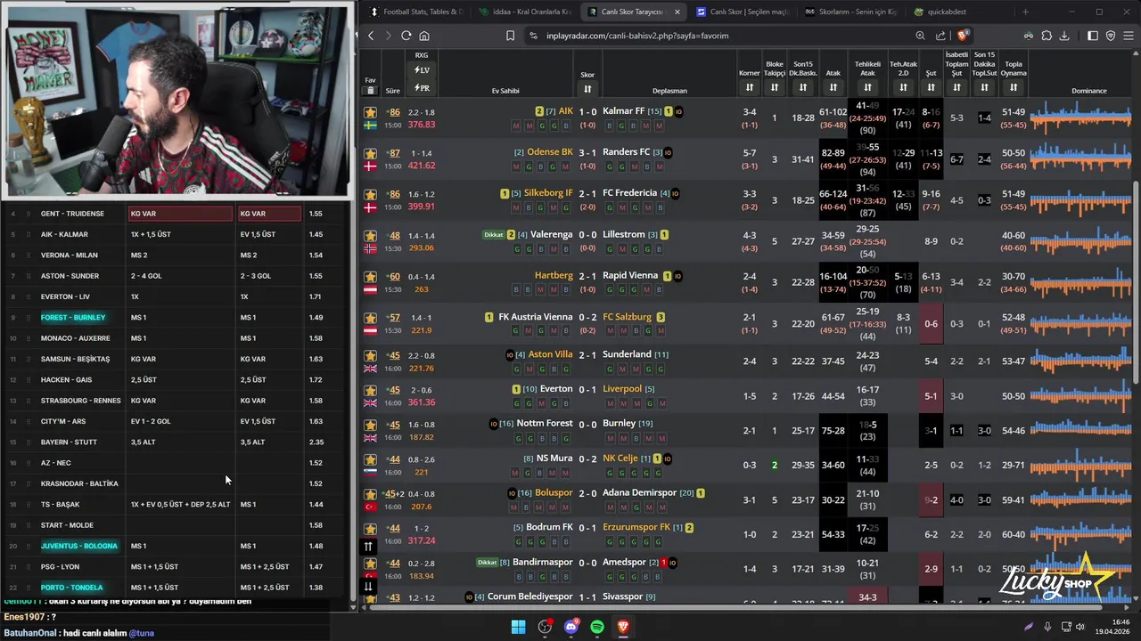Viewport: 1141px width, 641px height.
Task: Sort table by Korner column arrows
Action: click(x=749, y=87)
